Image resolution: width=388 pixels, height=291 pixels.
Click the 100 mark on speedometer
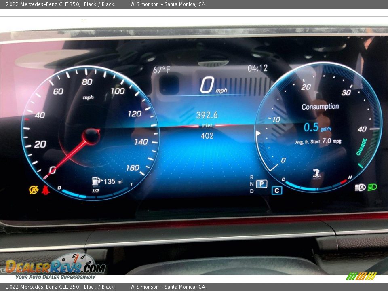(x=118, y=91)
